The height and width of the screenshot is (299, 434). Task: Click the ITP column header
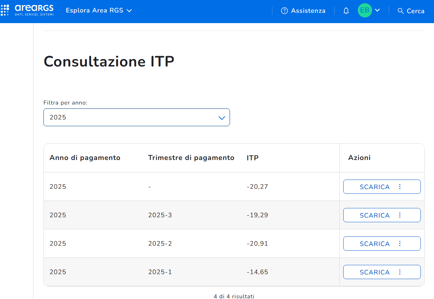click(x=252, y=158)
